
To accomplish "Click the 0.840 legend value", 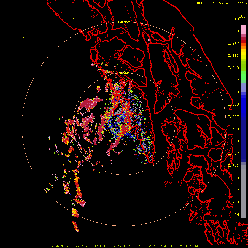I will click(x=233, y=68).
